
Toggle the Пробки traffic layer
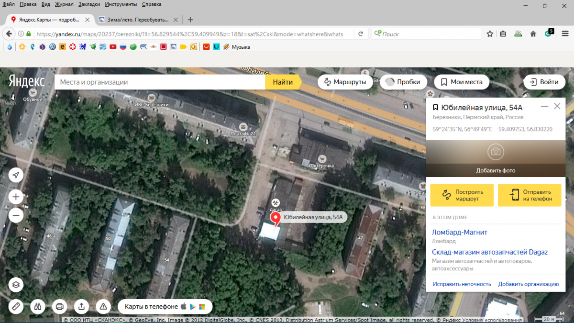click(403, 82)
